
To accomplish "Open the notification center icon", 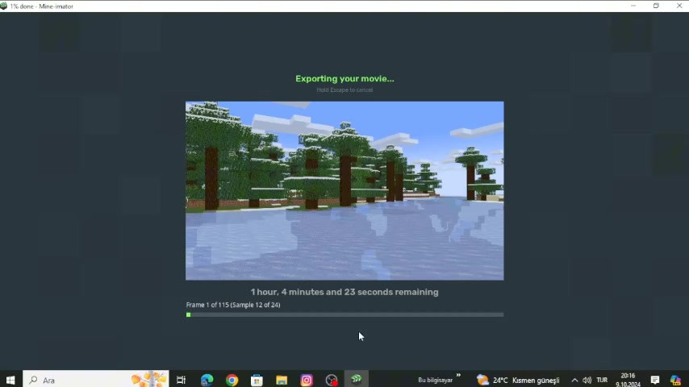I will tap(655, 380).
